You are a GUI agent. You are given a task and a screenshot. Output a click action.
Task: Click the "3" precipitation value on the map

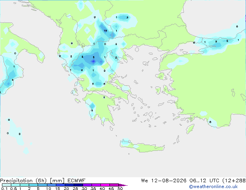coord(127,17)
